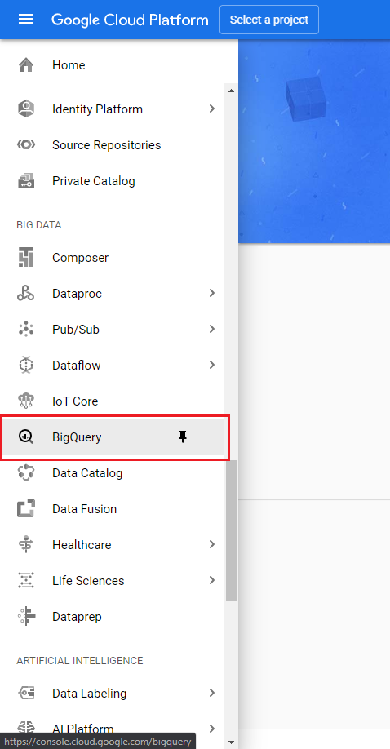The image size is (390, 749).
Task: Expand the Healthcare submenu chevron
Action: pyautogui.click(x=212, y=544)
